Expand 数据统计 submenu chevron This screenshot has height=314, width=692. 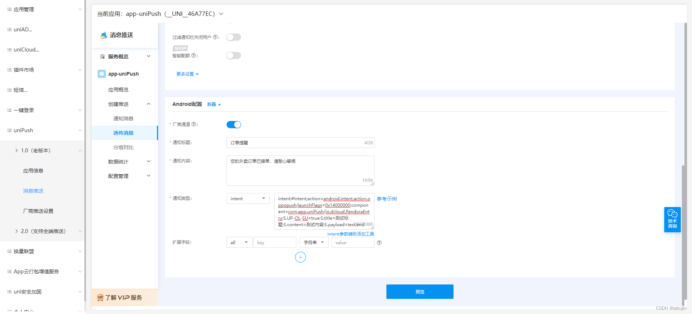[149, 161]
